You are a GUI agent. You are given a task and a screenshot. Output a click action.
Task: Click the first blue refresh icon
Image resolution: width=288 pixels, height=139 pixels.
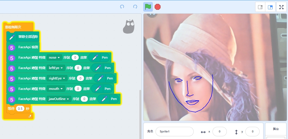(122, 7)
